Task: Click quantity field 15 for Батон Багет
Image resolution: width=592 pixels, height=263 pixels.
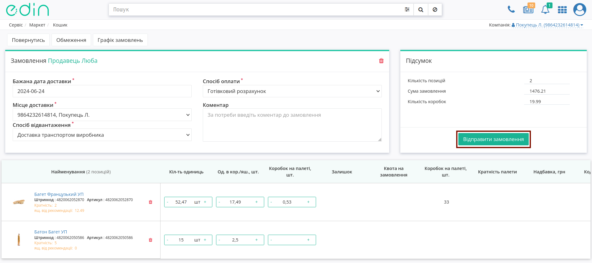Action: coord(181,240)
